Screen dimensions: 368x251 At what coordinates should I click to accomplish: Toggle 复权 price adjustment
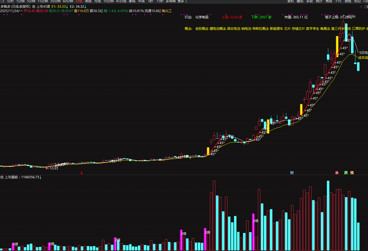[290, 1]
